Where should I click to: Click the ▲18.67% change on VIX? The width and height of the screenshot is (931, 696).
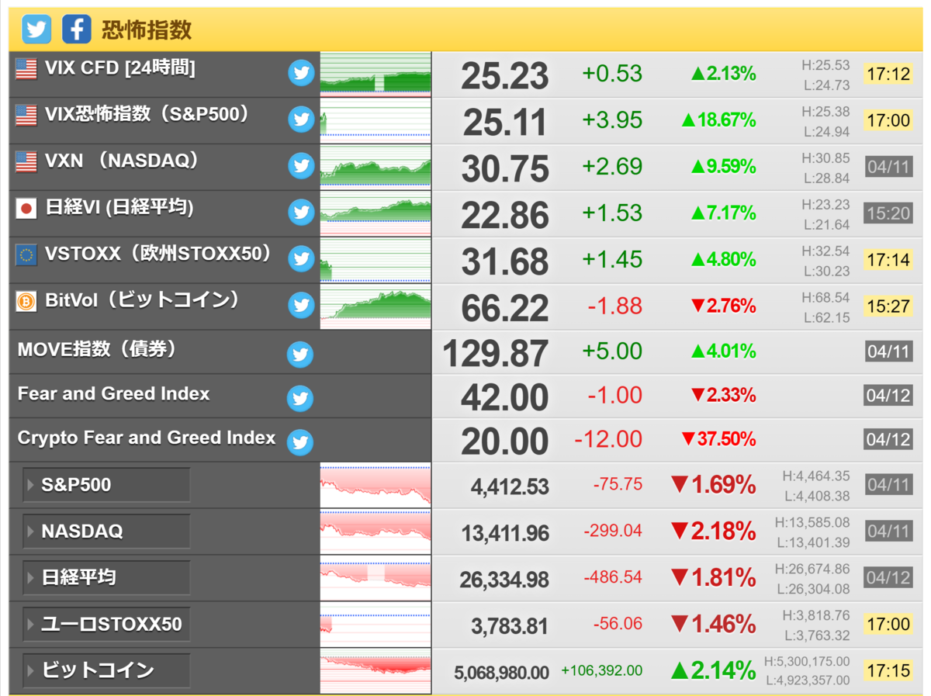718,120
